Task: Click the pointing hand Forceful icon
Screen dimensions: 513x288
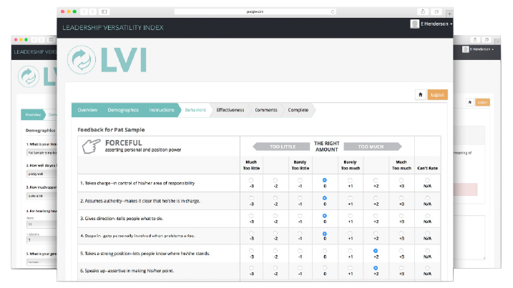Action: pyautogui.click(x=92, y=146)
